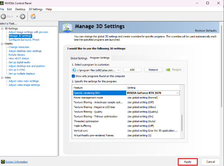The height and width of the screenshot is (166, 224).
Task: Open the System Information link
Action: tap(17, 162)
